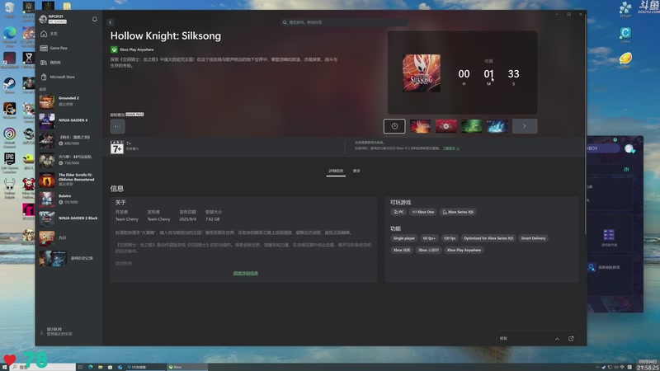Click the back arrow button
This screenshot has width=660, height=371.
(x=111, y=22)
